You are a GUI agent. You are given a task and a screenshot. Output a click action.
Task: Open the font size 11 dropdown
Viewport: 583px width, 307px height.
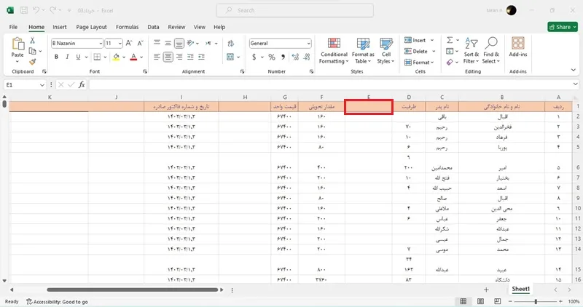click(x=120, y=44)
